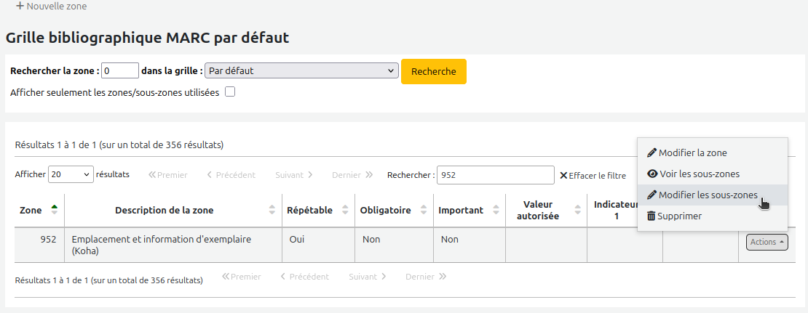Click bottom Précédent pagination link
The width and height of the screenshot is (808, 313).
304,277
